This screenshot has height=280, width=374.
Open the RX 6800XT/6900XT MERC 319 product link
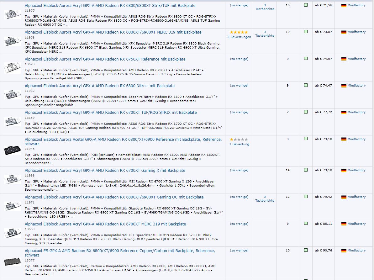[x=113, y=32]
